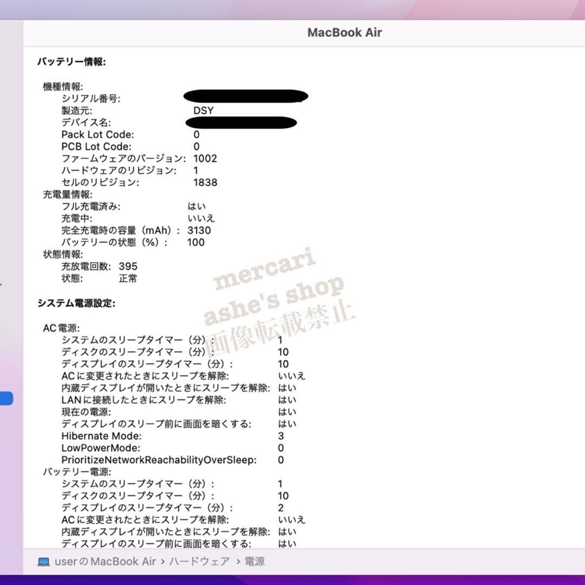Click the MacBook Air window title
This screenshot has width=585, height=585.
pyautogui.click(x=345, y=32)
